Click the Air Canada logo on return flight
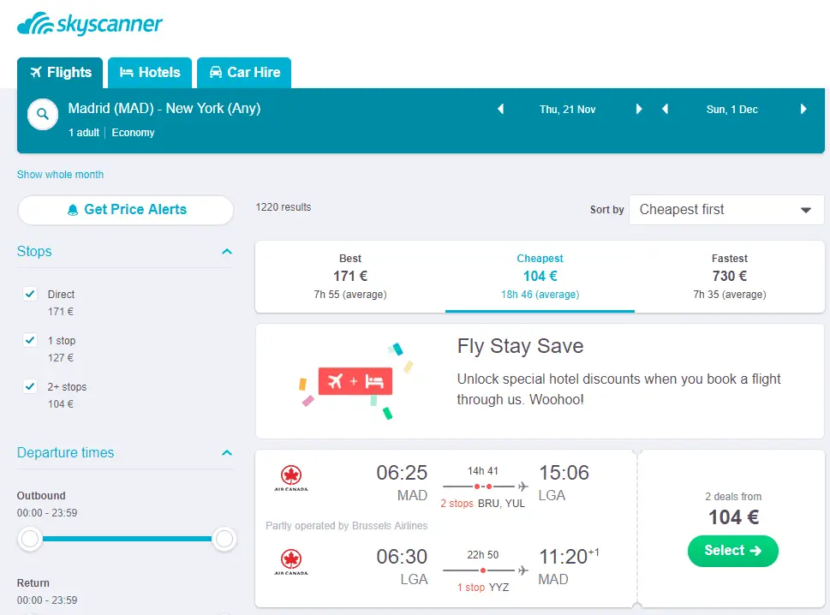The image size is (830, 615). 291,562
